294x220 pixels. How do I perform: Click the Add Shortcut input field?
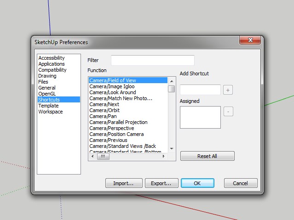(x=200, y=90)
